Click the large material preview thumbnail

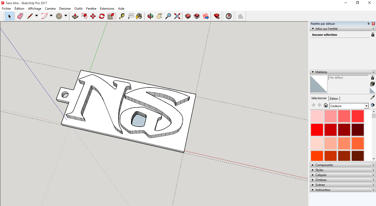click(319, 84)
